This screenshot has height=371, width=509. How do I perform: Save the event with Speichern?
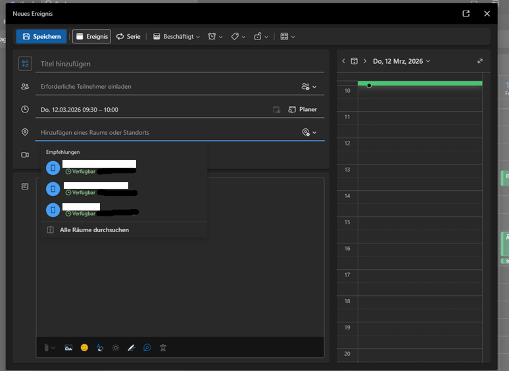[x=41, y=36]
